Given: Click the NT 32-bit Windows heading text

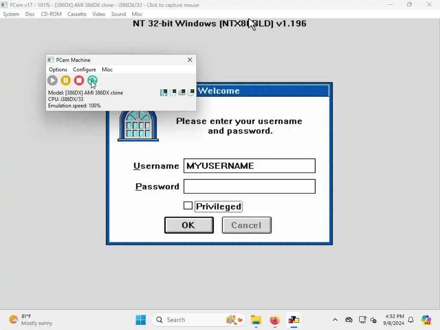Looking at the screenshot, I should tap(220, 23).
